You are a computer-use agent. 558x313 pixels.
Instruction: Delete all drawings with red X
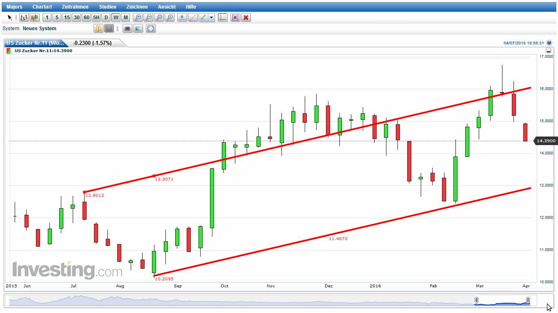(x=246, y=18)
